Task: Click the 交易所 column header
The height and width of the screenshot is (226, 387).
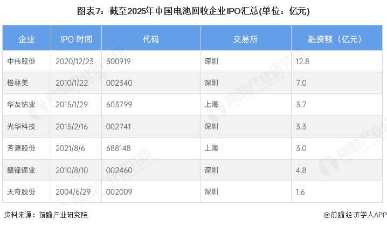Action: point(245,39)
